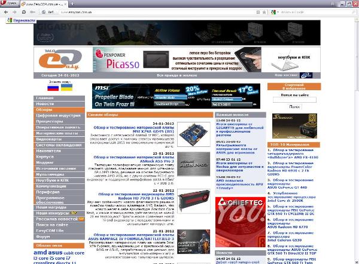Open the Opera main menu button
Viewport: 359px width, 264px height.
tap(10, 3)
